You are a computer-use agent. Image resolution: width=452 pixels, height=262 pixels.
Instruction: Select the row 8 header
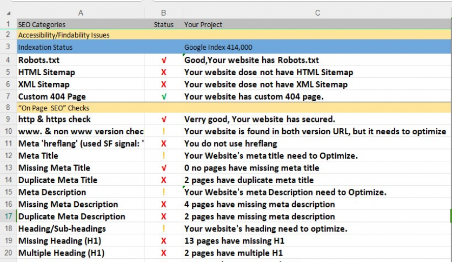[x=8, y=108]
